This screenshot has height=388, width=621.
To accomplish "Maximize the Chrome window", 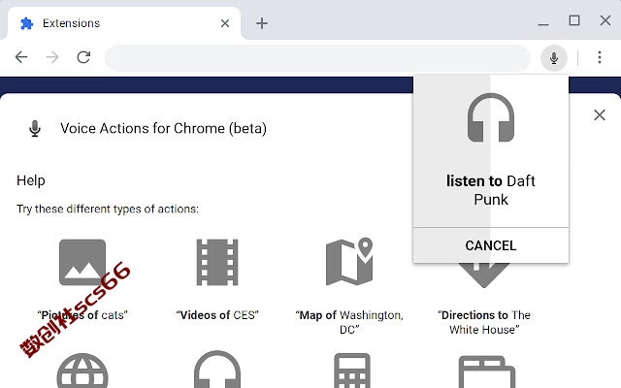I will 574,20.
